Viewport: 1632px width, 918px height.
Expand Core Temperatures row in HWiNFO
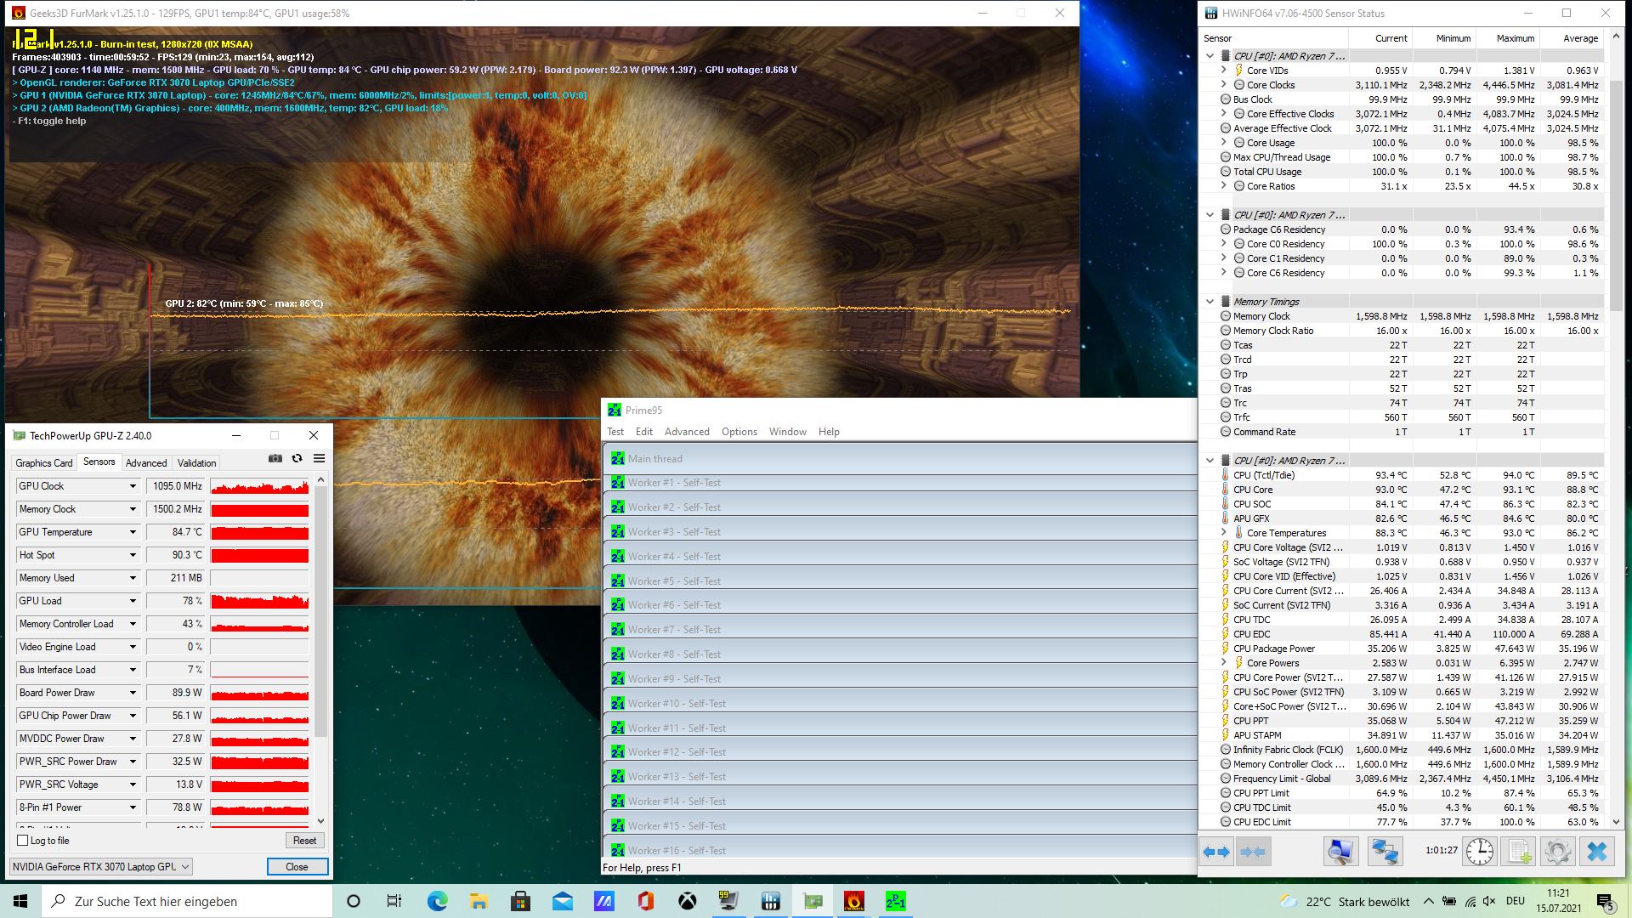[1223, 533]
